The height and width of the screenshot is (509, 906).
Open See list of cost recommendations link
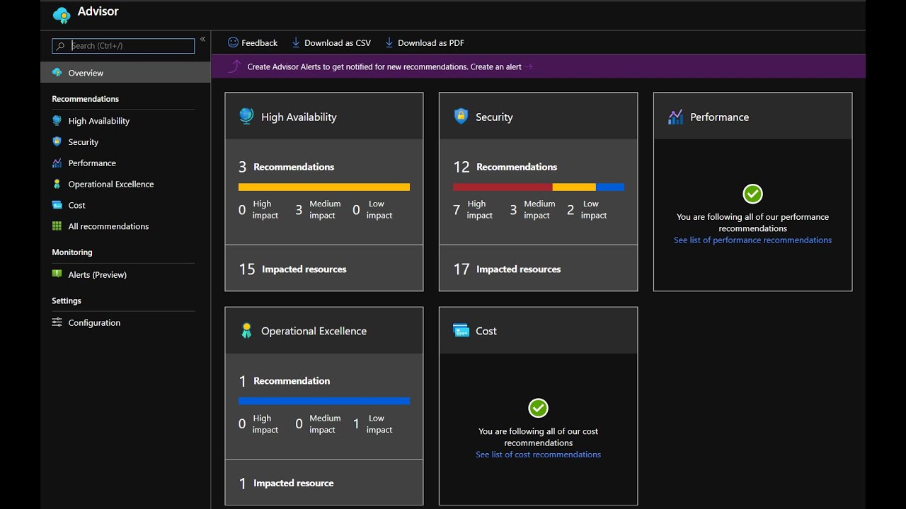(538, 455)
